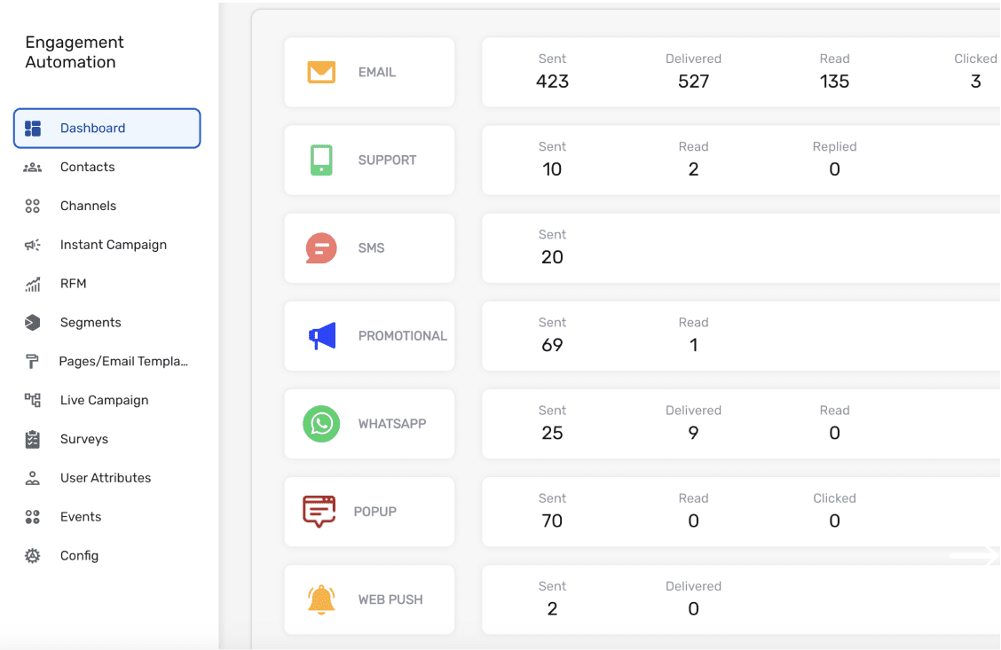This screenshot has width=1001, height=650.
Task: Open Pages/Email Templates
Action: pyautogui.click(x=122, y=361)
